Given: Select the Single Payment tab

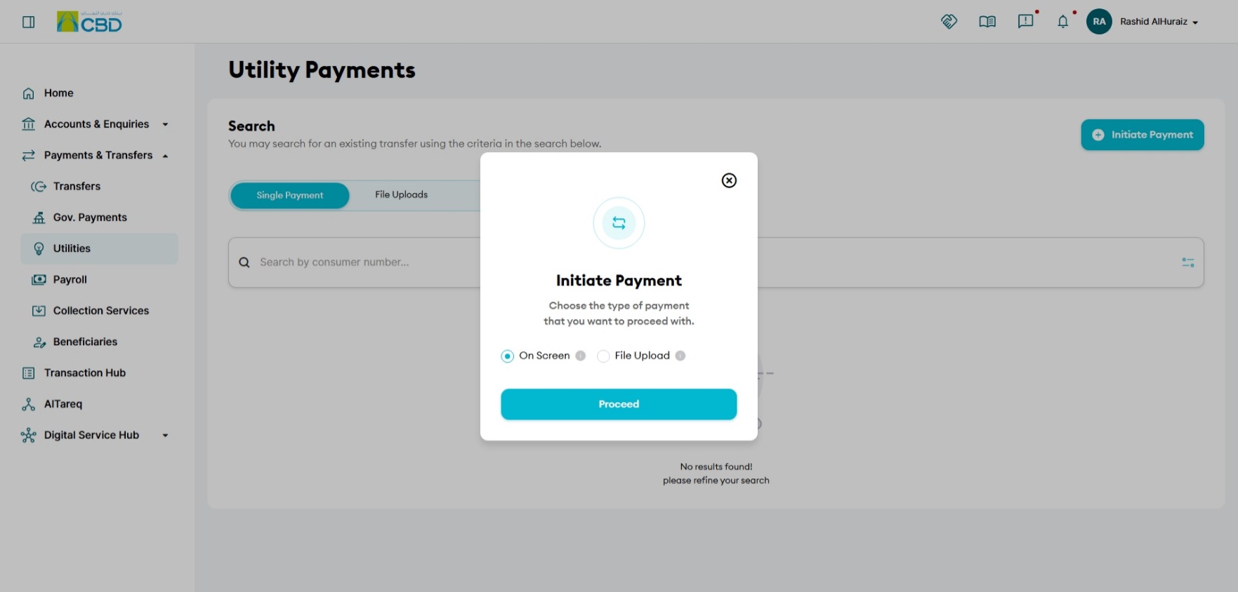Looking at the screenshot, I should click(x=290, y=195).
